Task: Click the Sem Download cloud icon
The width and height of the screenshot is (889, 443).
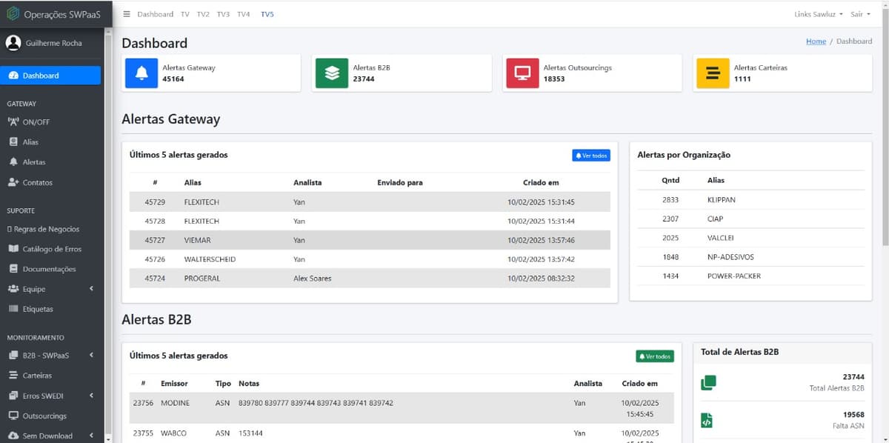Action: [x=13, y=436]
